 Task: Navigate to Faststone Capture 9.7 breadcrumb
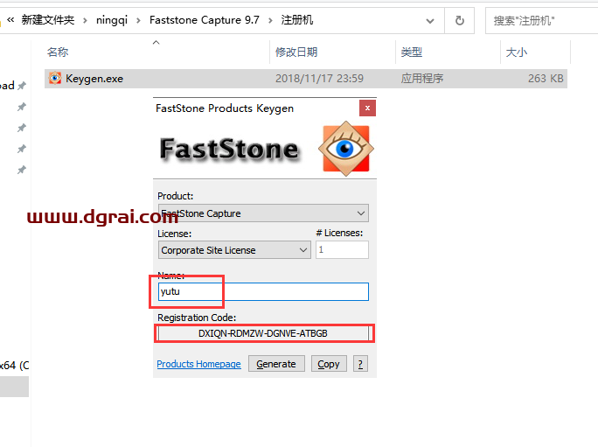[x=205, y=20]
